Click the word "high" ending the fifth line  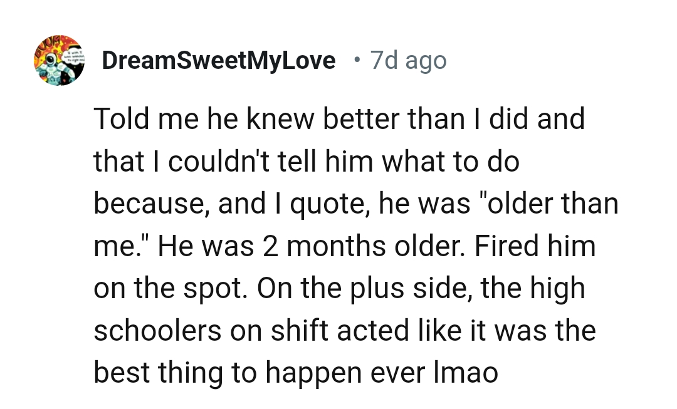[557, 288]
